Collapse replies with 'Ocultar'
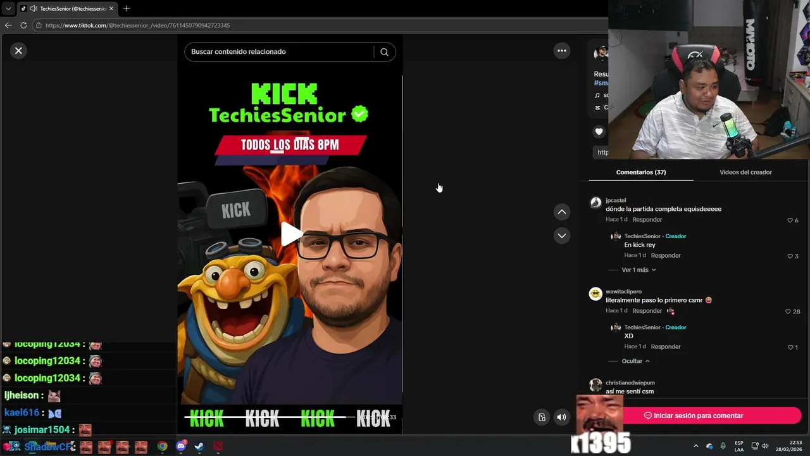810x456 pixels. tap(635, 361)
